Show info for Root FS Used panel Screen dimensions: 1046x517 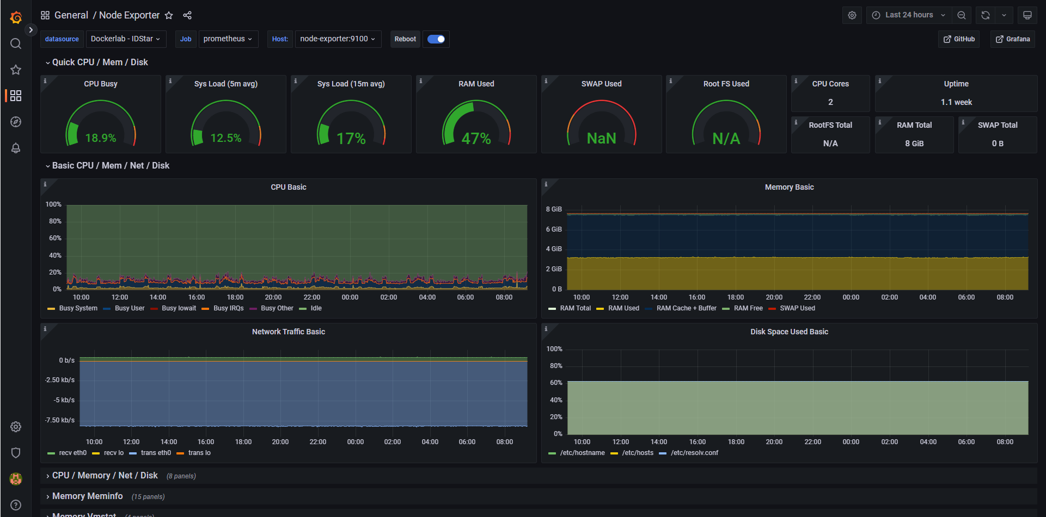click(670, 81)
